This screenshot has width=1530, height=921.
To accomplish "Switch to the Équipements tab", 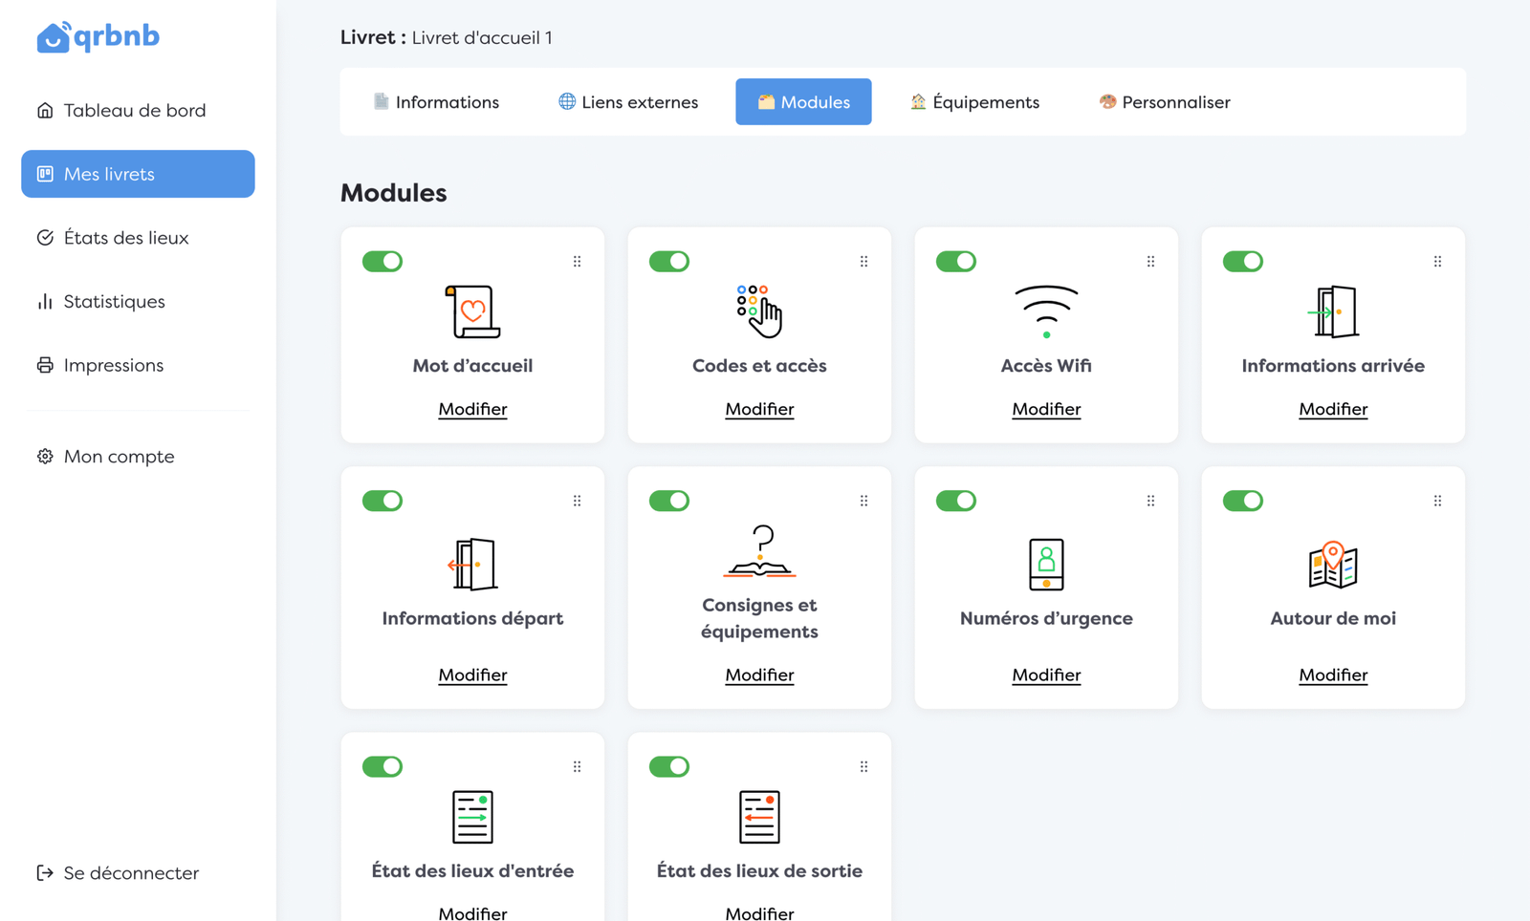I will point(974,102).
